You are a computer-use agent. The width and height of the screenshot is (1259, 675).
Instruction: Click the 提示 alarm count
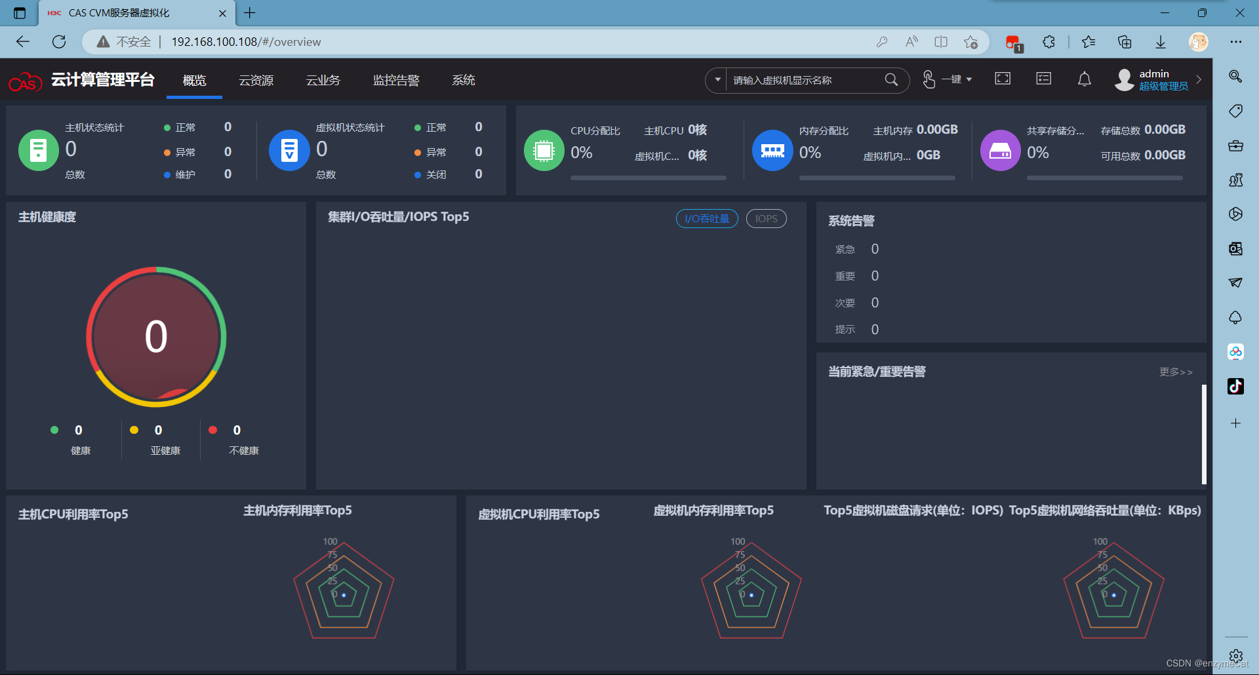click(875, 330)
